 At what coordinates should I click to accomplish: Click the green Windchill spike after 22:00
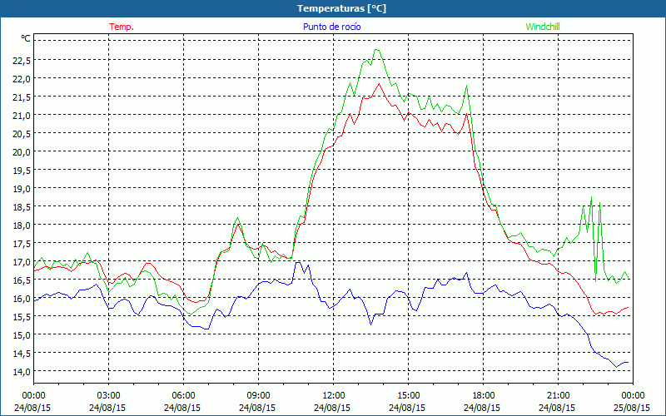pyautogui.click(x=591, y=197)
